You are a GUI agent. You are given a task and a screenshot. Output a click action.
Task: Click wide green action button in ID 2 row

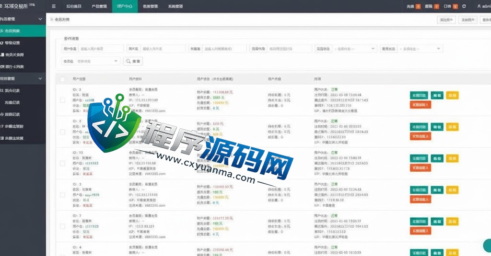click(419, 95)
